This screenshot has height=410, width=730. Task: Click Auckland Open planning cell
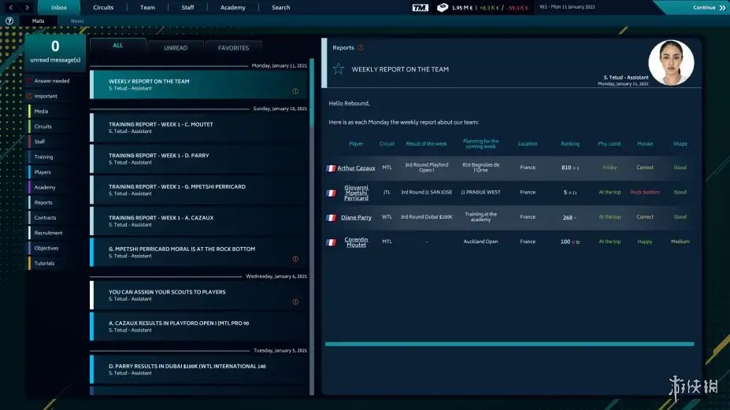pos(480,242)
